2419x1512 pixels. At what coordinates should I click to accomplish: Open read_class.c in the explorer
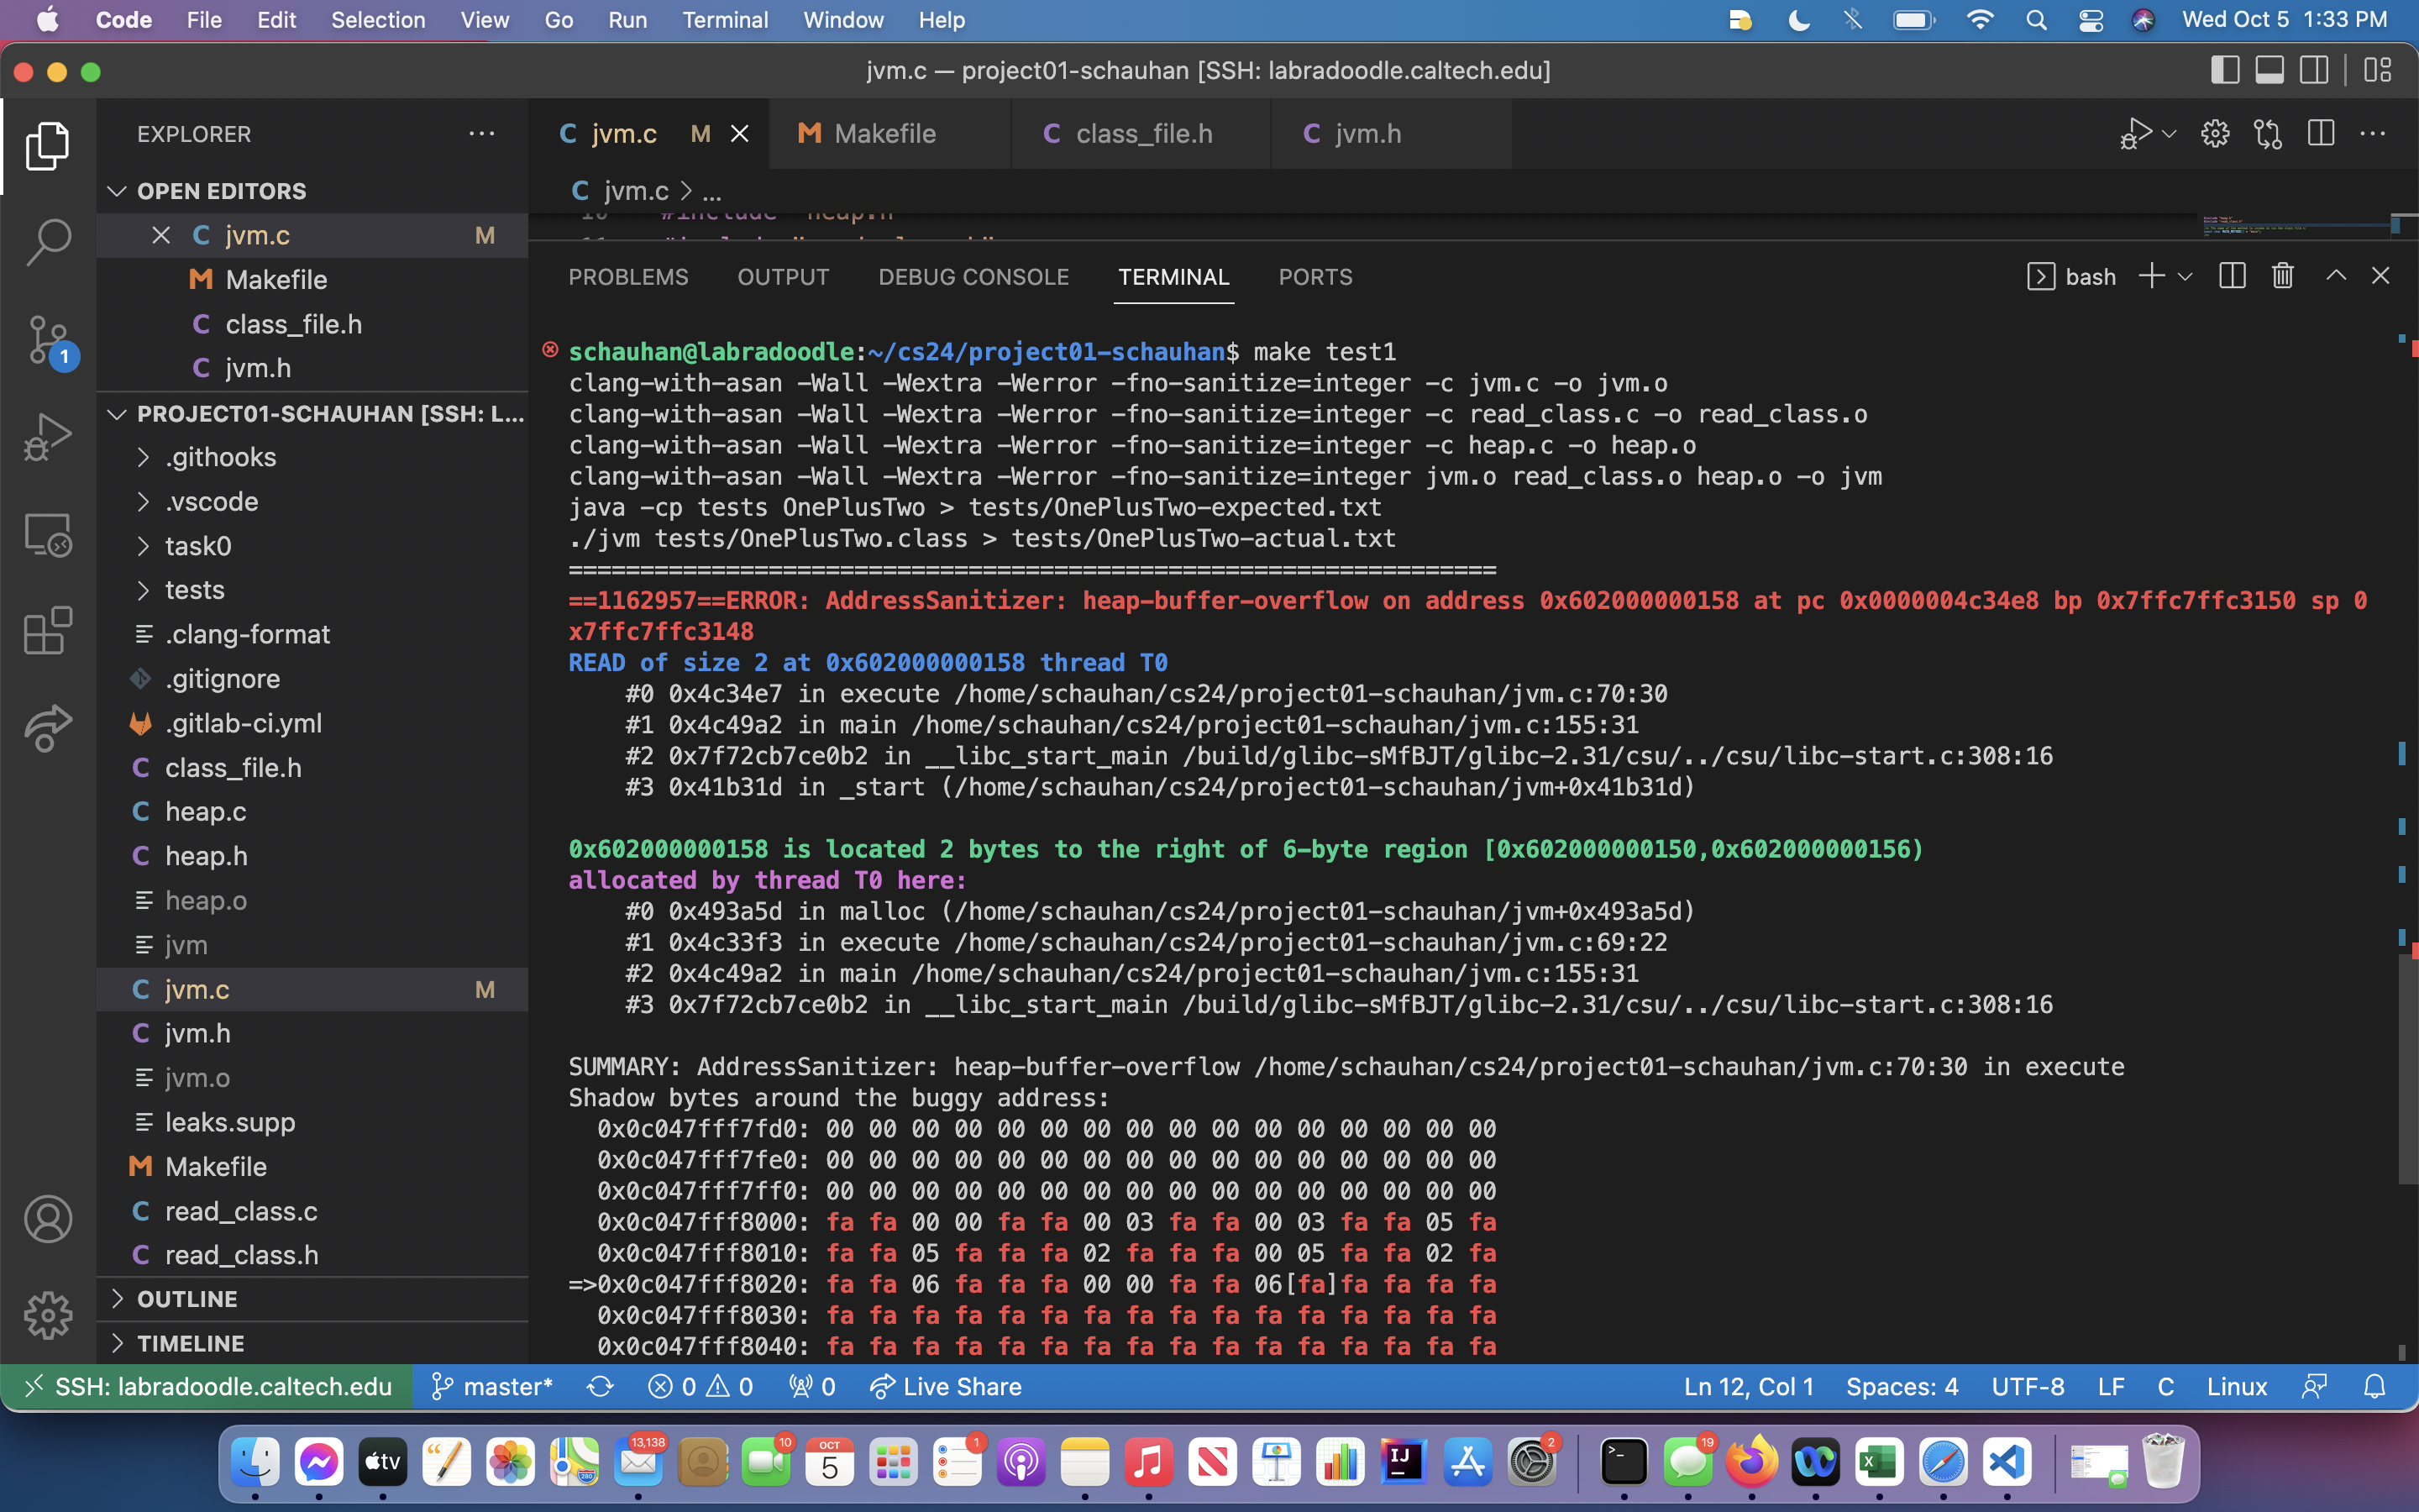tap(241, 1211)
